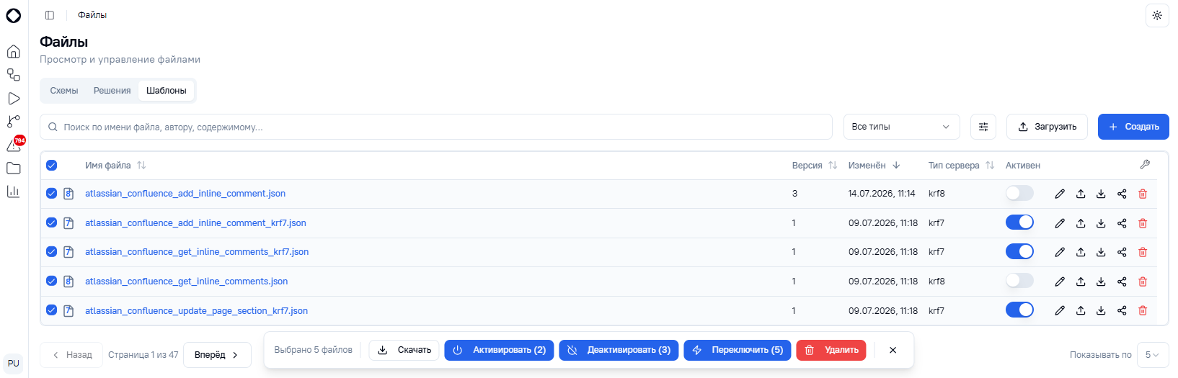Open the filter settings sliders icon
The height and width of the screenshot is (378, 1178).
(x=983, y=127)
